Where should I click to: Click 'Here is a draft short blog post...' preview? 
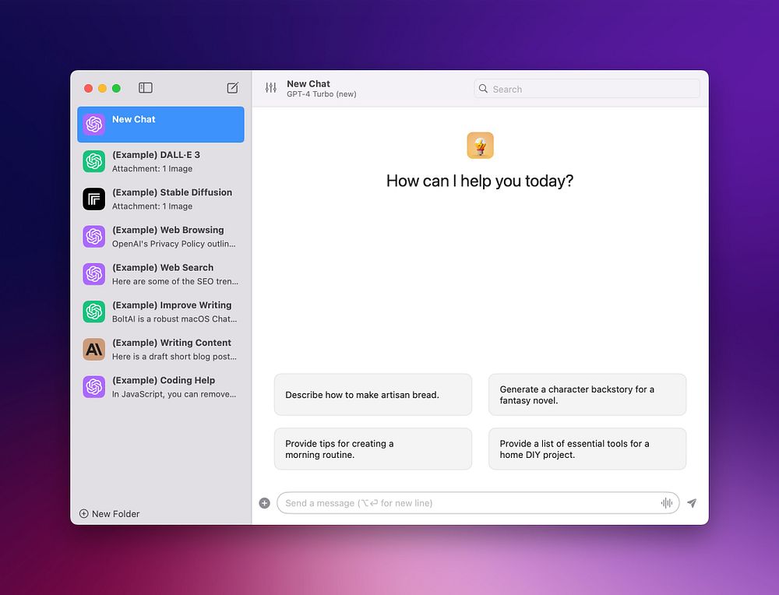pyautogui.click(x=174, y=357)
